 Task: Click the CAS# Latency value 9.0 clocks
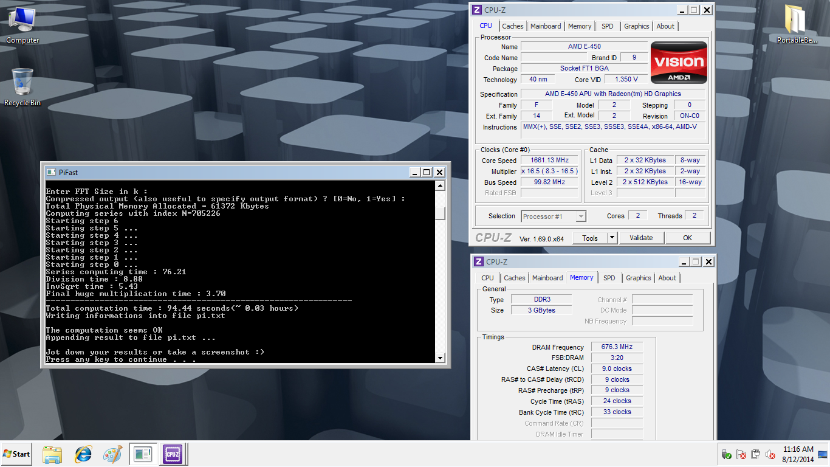[x=616, y=369]
